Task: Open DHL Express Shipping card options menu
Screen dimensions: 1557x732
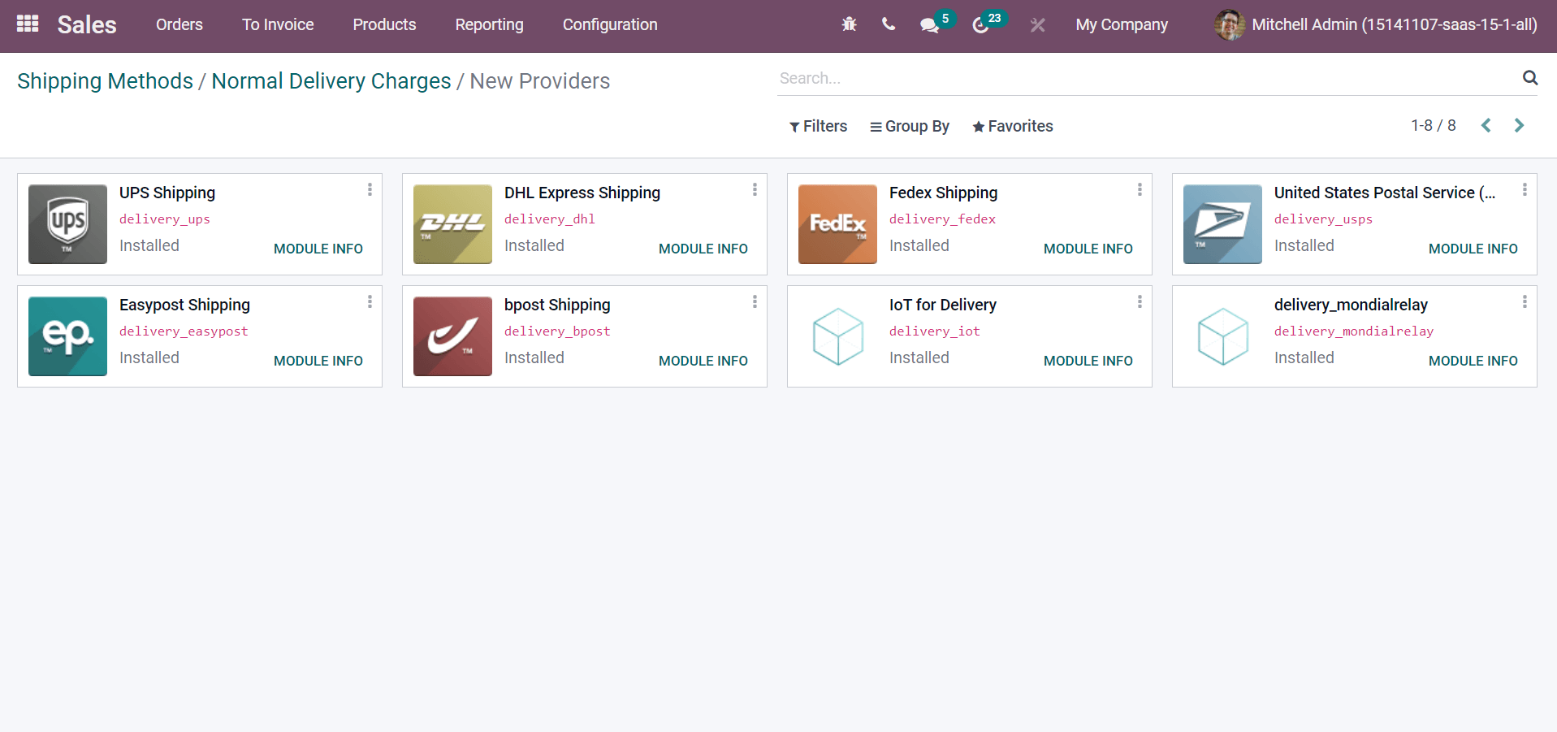Action: (755, 189)
